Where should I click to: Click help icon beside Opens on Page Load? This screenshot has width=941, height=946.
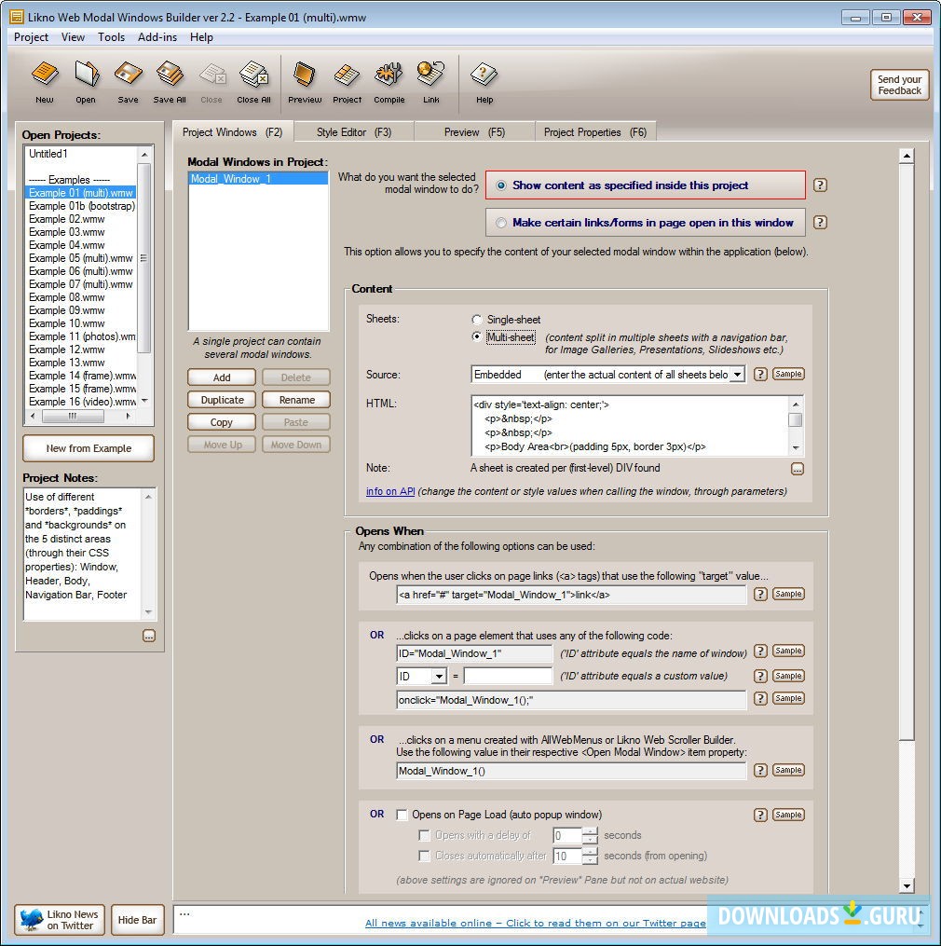(760, 816)
